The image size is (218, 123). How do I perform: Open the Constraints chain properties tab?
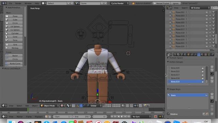[x=192, y=55]
